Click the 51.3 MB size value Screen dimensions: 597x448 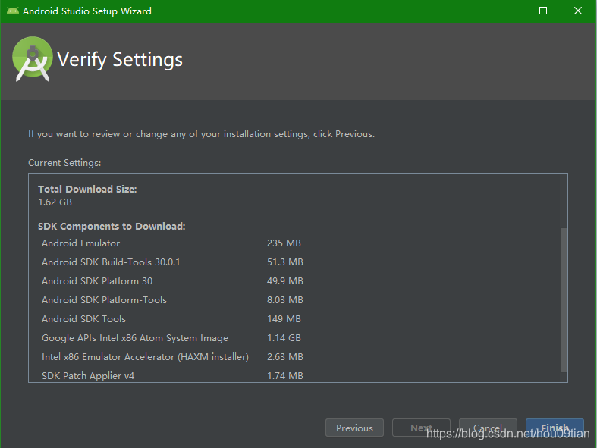285,262
